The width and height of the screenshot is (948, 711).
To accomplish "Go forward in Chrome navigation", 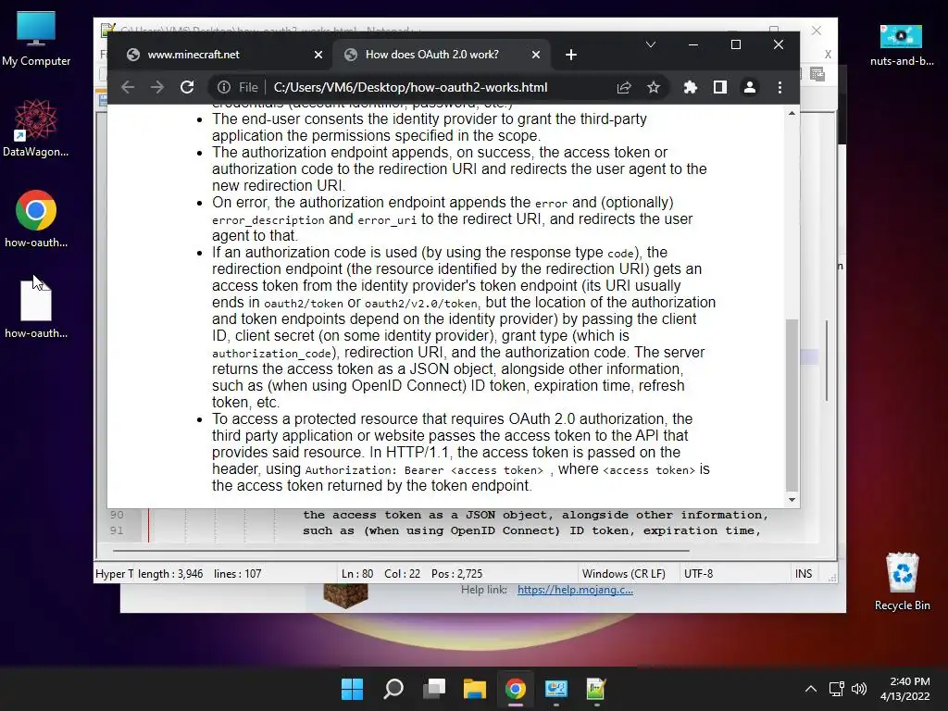I will pyautogui.click(x=157, y=87).
